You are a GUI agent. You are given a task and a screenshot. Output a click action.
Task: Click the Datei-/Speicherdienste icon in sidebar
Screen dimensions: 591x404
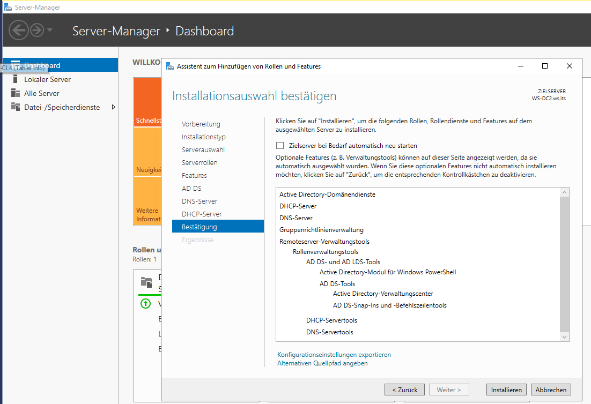pyautogui.click(x=16, y=107)
